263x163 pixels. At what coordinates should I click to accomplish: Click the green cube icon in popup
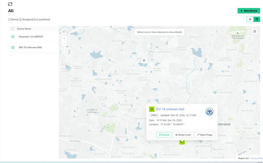(152, 109)
